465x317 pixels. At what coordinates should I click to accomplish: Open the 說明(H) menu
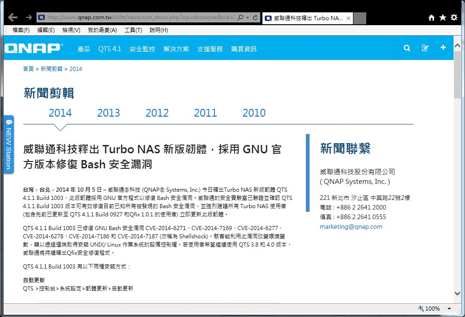[159, 30]
